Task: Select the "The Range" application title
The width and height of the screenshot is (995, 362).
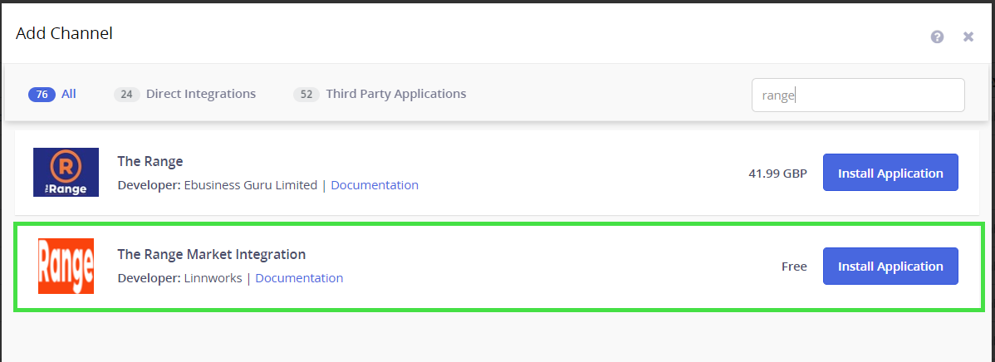Action: [149, 161]
